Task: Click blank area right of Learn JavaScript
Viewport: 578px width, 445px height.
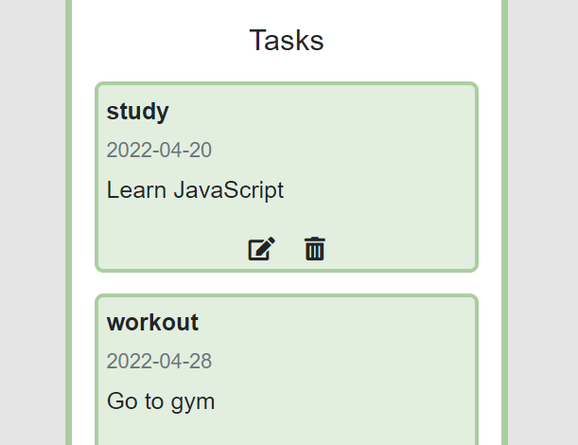Action: (377, 190)
